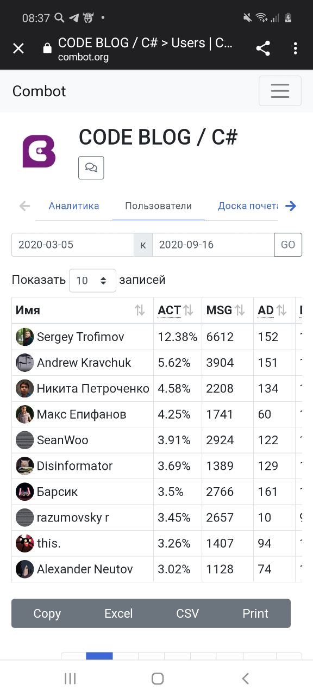
Task: Click the chat bubbles icon button
Action: [91, 167]
